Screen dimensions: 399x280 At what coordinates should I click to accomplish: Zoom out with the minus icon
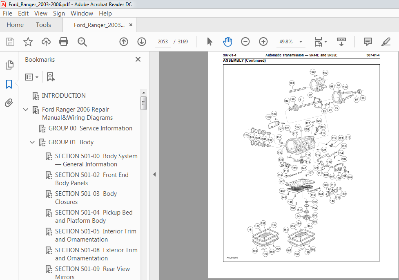[245, 42]
